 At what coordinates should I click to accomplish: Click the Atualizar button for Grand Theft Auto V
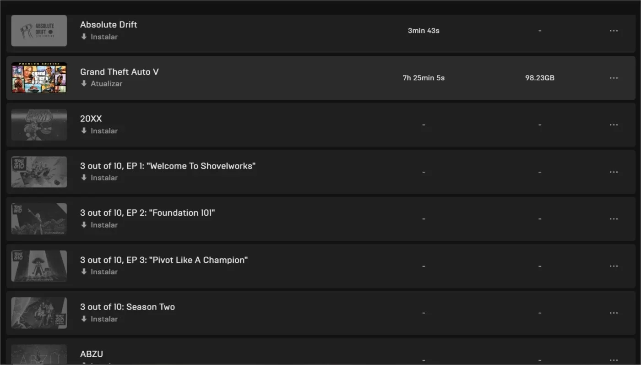click(102, 84)
